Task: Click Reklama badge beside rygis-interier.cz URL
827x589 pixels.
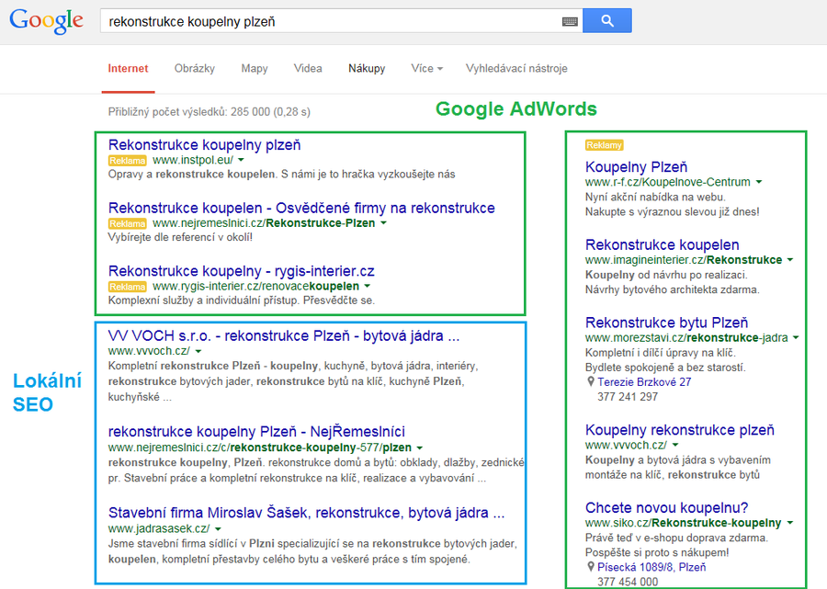Action: tap(127, 287)
